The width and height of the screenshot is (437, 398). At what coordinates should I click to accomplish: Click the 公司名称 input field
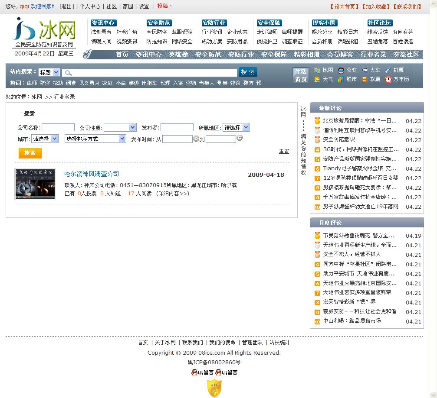tap(58, 127)
